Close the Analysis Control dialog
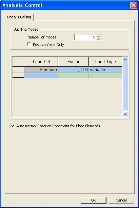The height and width of the screenshot is (208, 139). [x=134, y=5]
